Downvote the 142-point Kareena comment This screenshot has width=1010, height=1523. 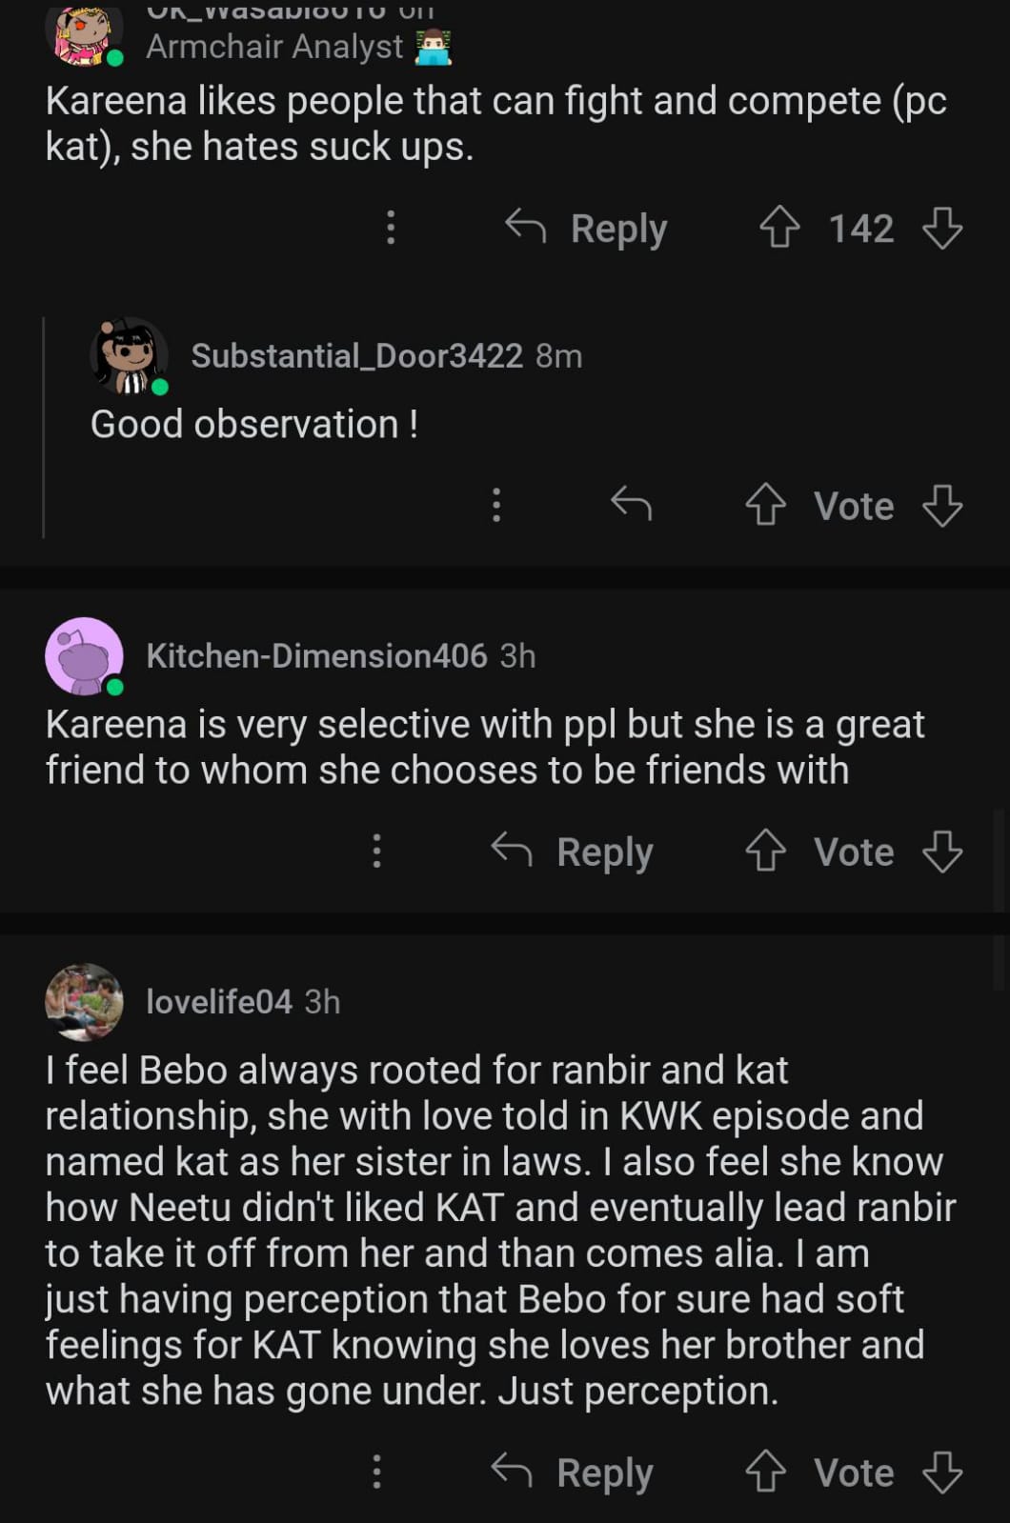pyautogui.click(x=942, y=228)
